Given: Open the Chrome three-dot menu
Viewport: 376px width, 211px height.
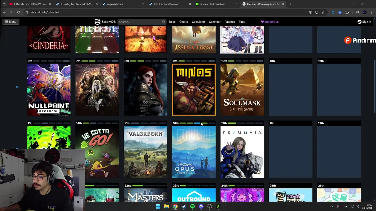Looking at the screenshot, I should tap(372, 12).
